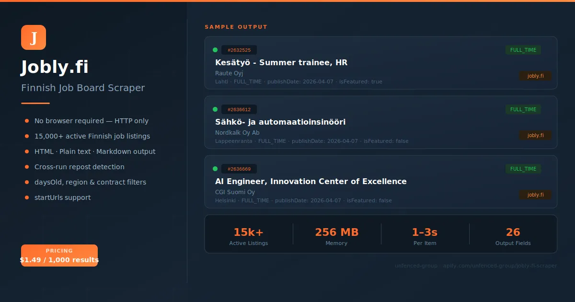
Task: Click the 15k+ Active Listings stat
Action: click(248, 236)
